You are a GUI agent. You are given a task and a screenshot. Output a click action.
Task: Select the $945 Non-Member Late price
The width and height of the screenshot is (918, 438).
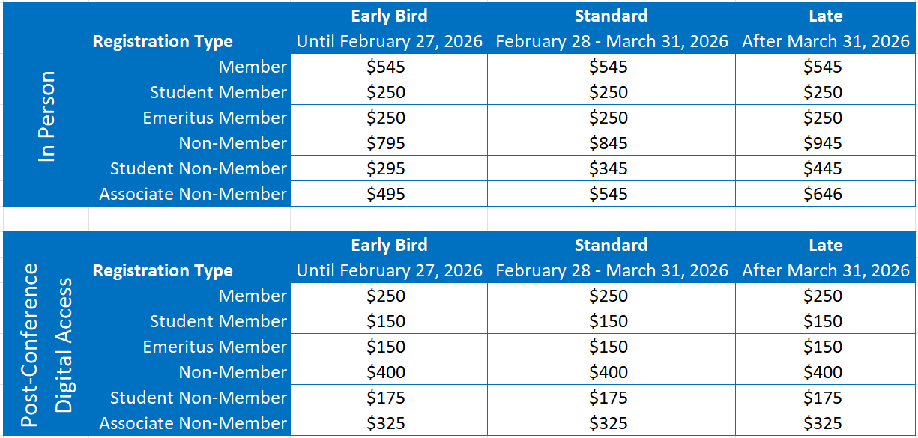point(823,143)
